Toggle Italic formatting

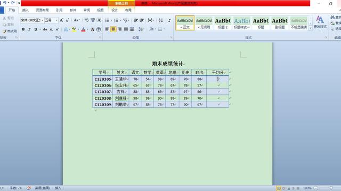[29, 29]
